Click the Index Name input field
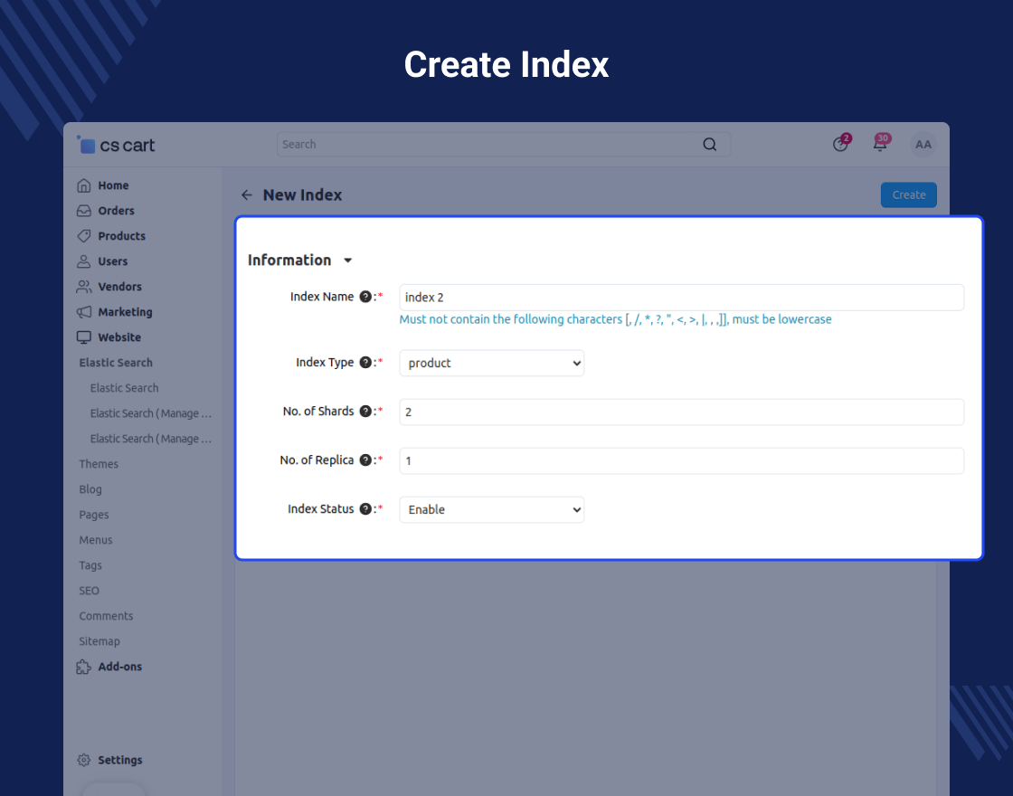This screenshot has width=1013, height=796. click(681, 298)
